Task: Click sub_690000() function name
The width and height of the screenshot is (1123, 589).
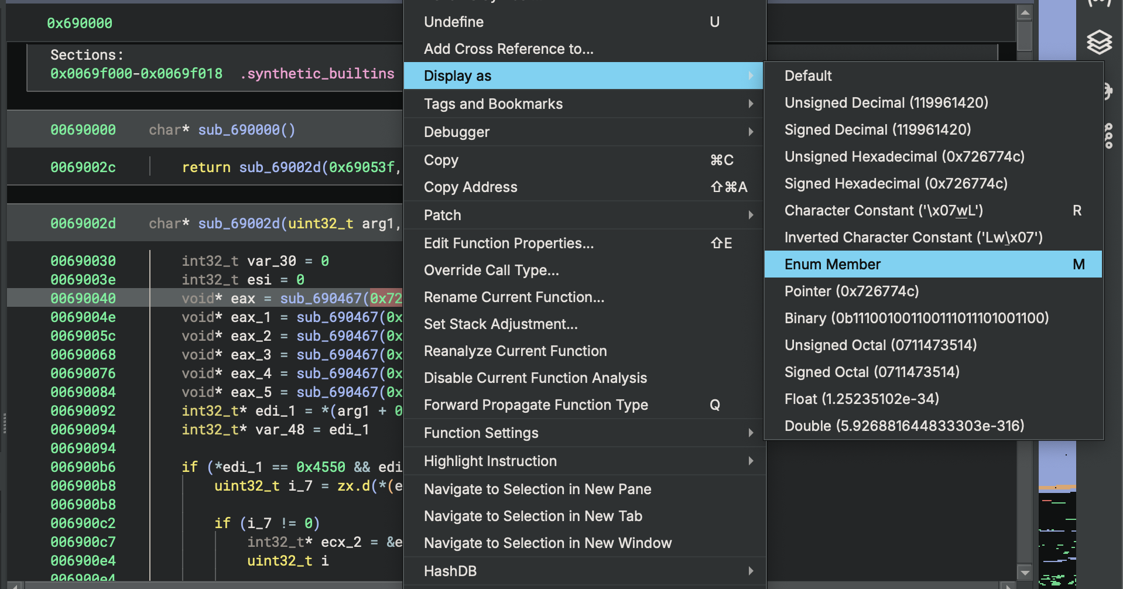Action: [x=246, y=129]
